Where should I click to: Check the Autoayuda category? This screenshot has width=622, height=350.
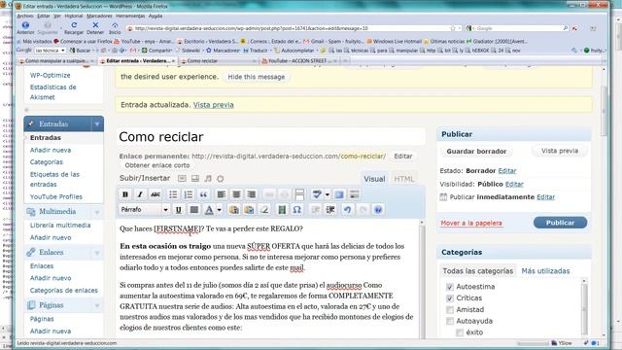pos(449,321)
